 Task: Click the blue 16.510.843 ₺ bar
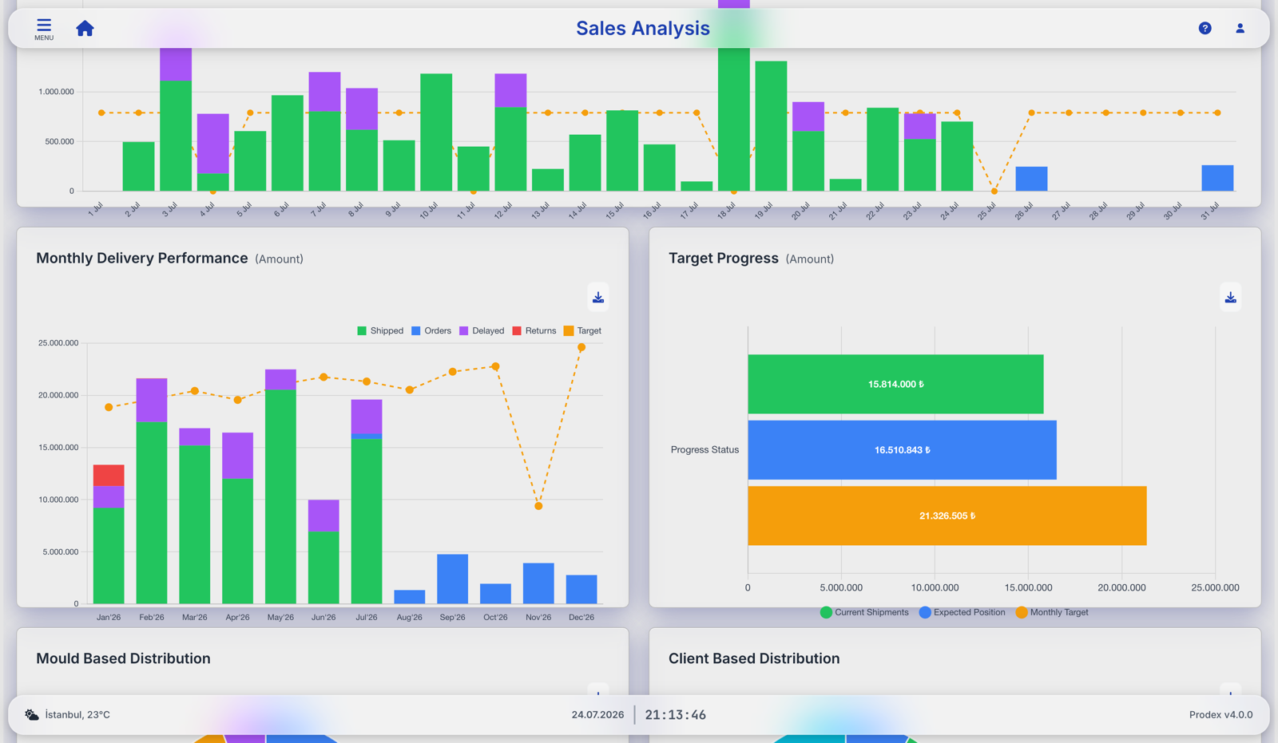tap(902, 450)
